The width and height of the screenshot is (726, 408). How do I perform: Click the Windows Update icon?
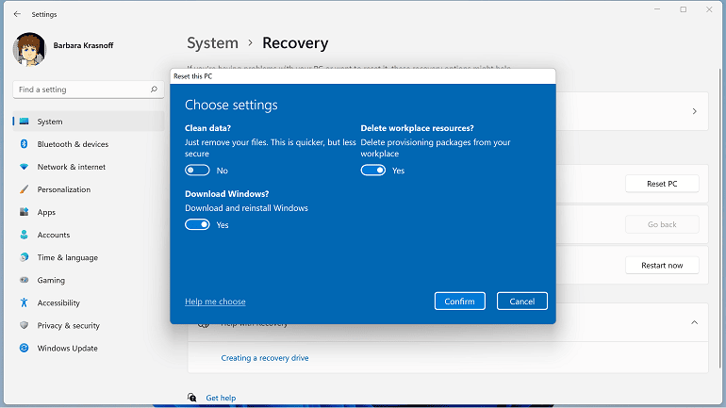point(25,348)
